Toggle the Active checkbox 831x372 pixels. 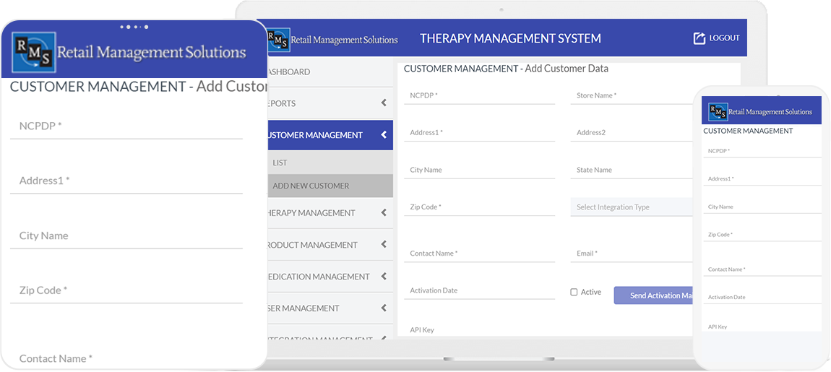click(574, 292)
